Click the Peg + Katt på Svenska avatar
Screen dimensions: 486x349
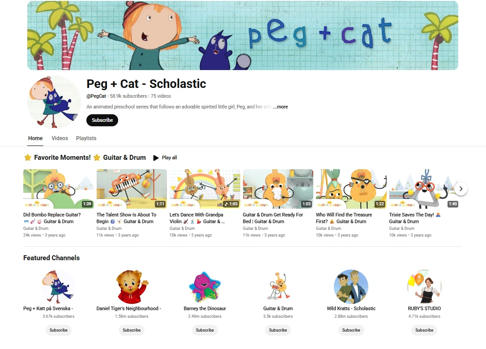58,287
